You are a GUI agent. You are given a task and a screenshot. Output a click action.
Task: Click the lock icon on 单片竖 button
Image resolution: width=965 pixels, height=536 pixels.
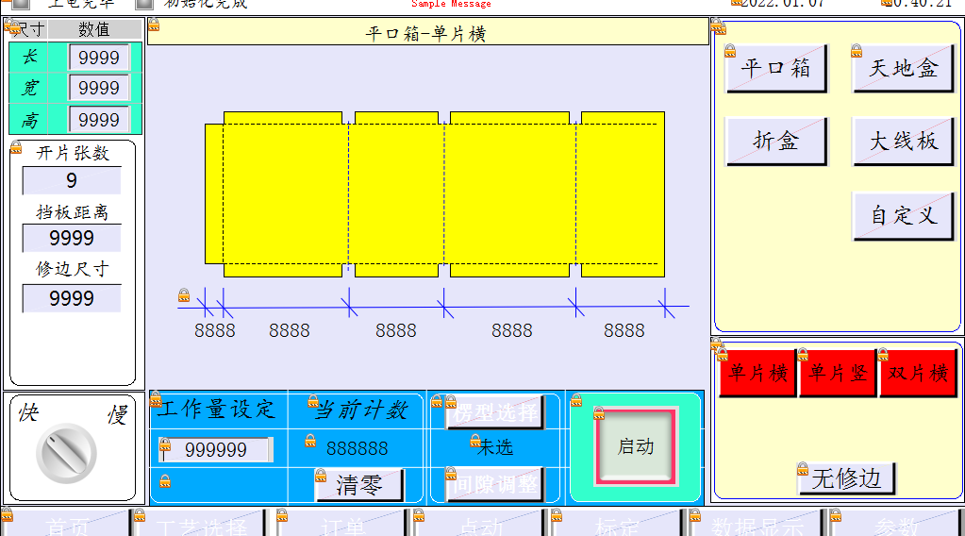point(803,355)
